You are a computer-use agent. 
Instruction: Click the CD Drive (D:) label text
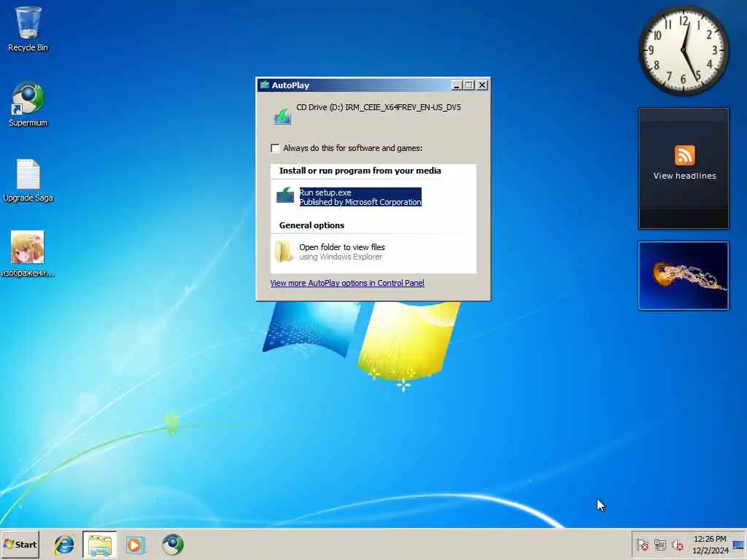[x=379, y=107]
